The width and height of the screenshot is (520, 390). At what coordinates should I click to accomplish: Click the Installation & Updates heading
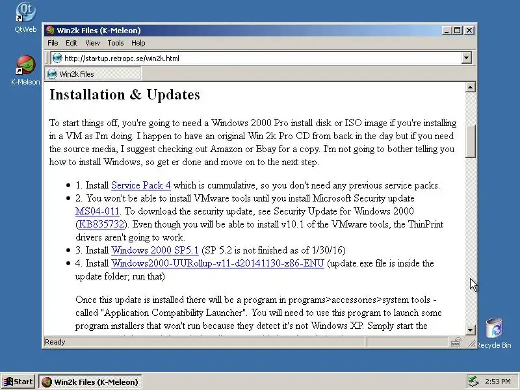[x=125, y=94]
